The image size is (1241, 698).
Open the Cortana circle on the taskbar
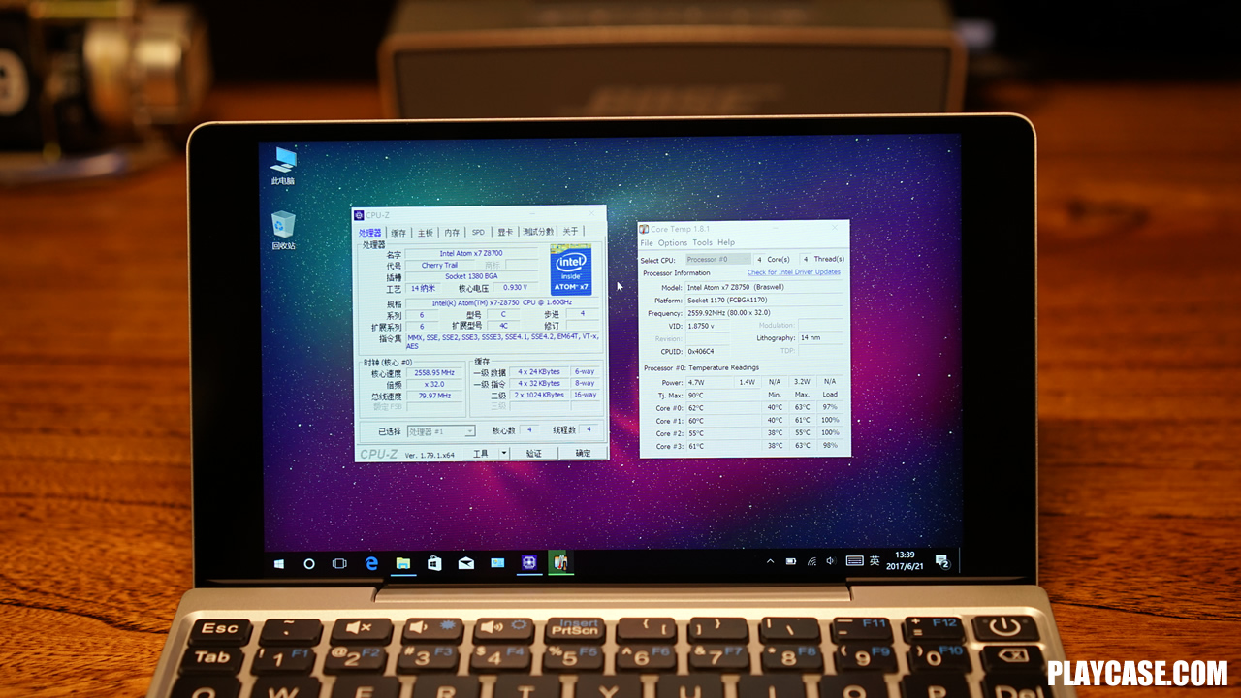click(309, 563)
